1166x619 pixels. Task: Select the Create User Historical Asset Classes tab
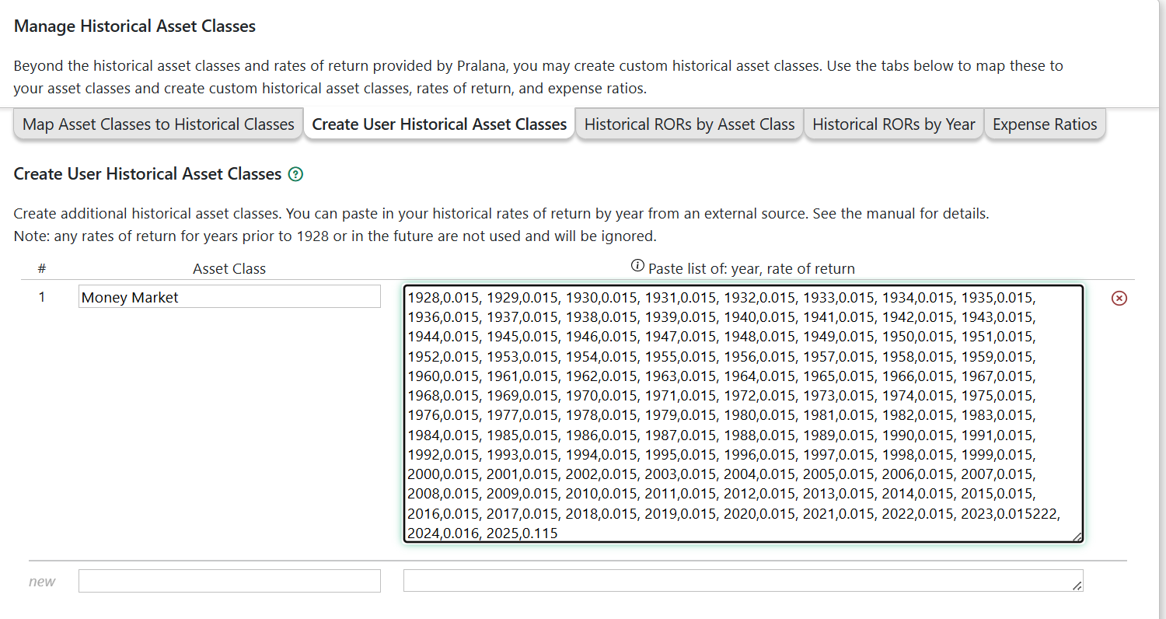(439, 124)
